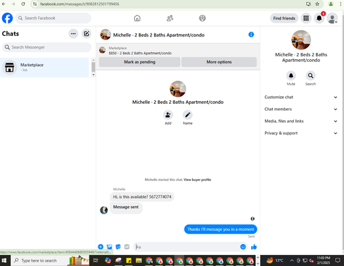The image size is (344, 266).
Task: Click More options button
Action: (x=219, y=62)
